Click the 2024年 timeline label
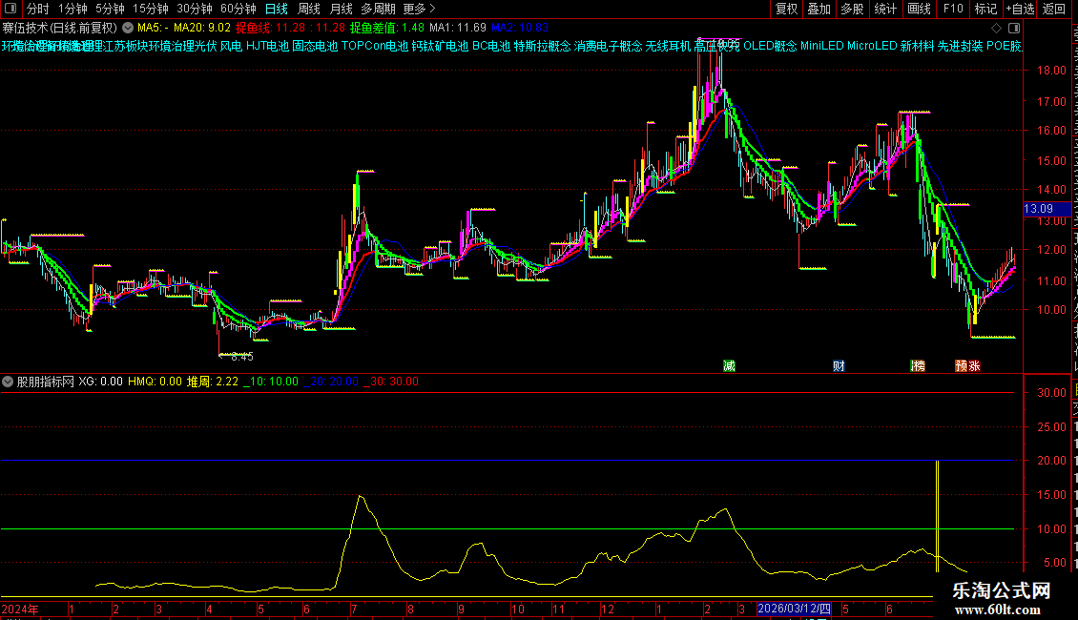 click(20, 609)
